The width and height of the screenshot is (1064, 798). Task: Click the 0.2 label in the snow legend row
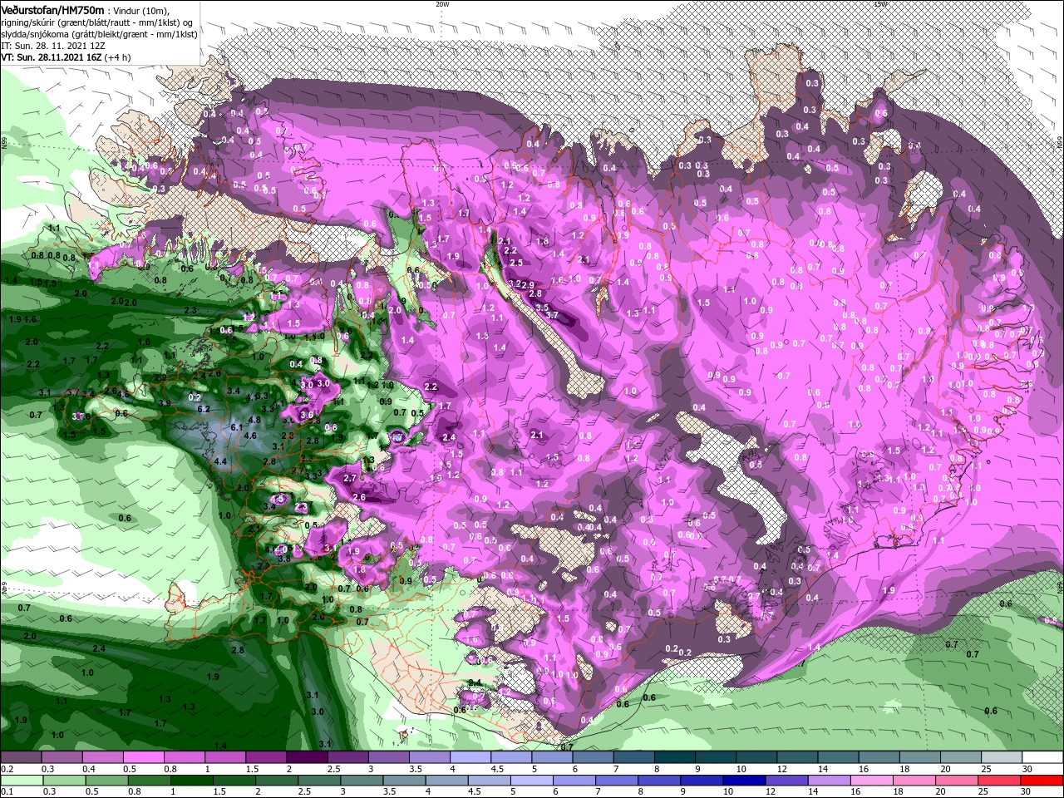coord(7,769)
